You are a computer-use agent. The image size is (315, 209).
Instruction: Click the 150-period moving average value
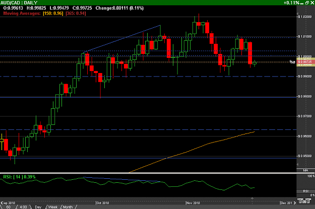53,14
